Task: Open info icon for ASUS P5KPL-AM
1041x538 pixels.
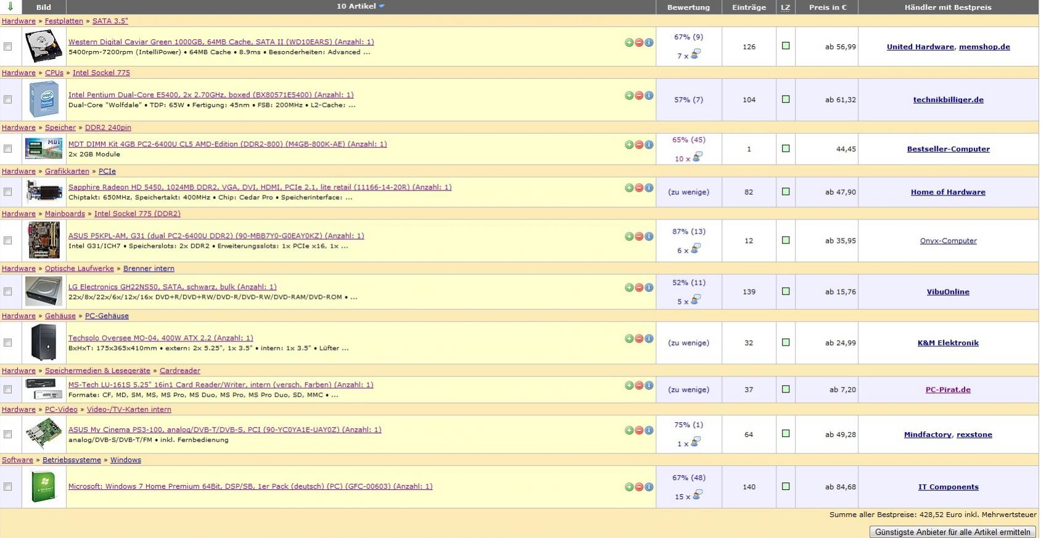Action: (x=649, y=237)
